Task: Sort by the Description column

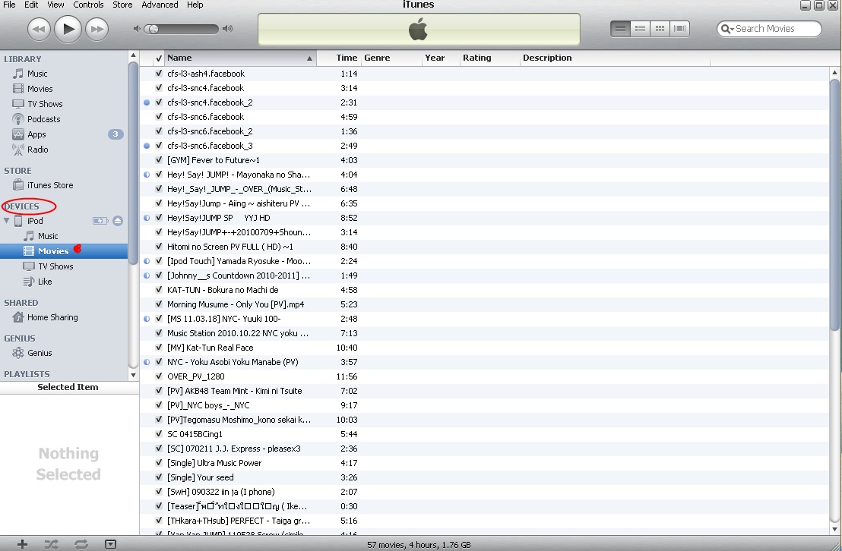Action: point(615,58)
